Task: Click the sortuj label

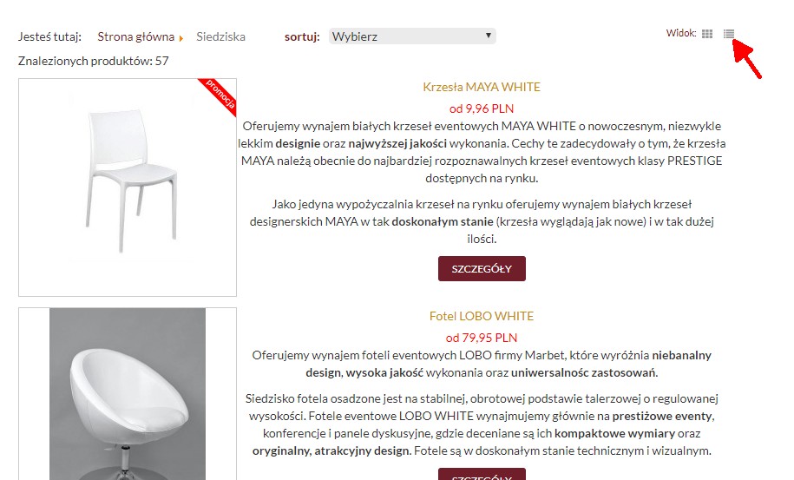Action: (x=302, y=37)
